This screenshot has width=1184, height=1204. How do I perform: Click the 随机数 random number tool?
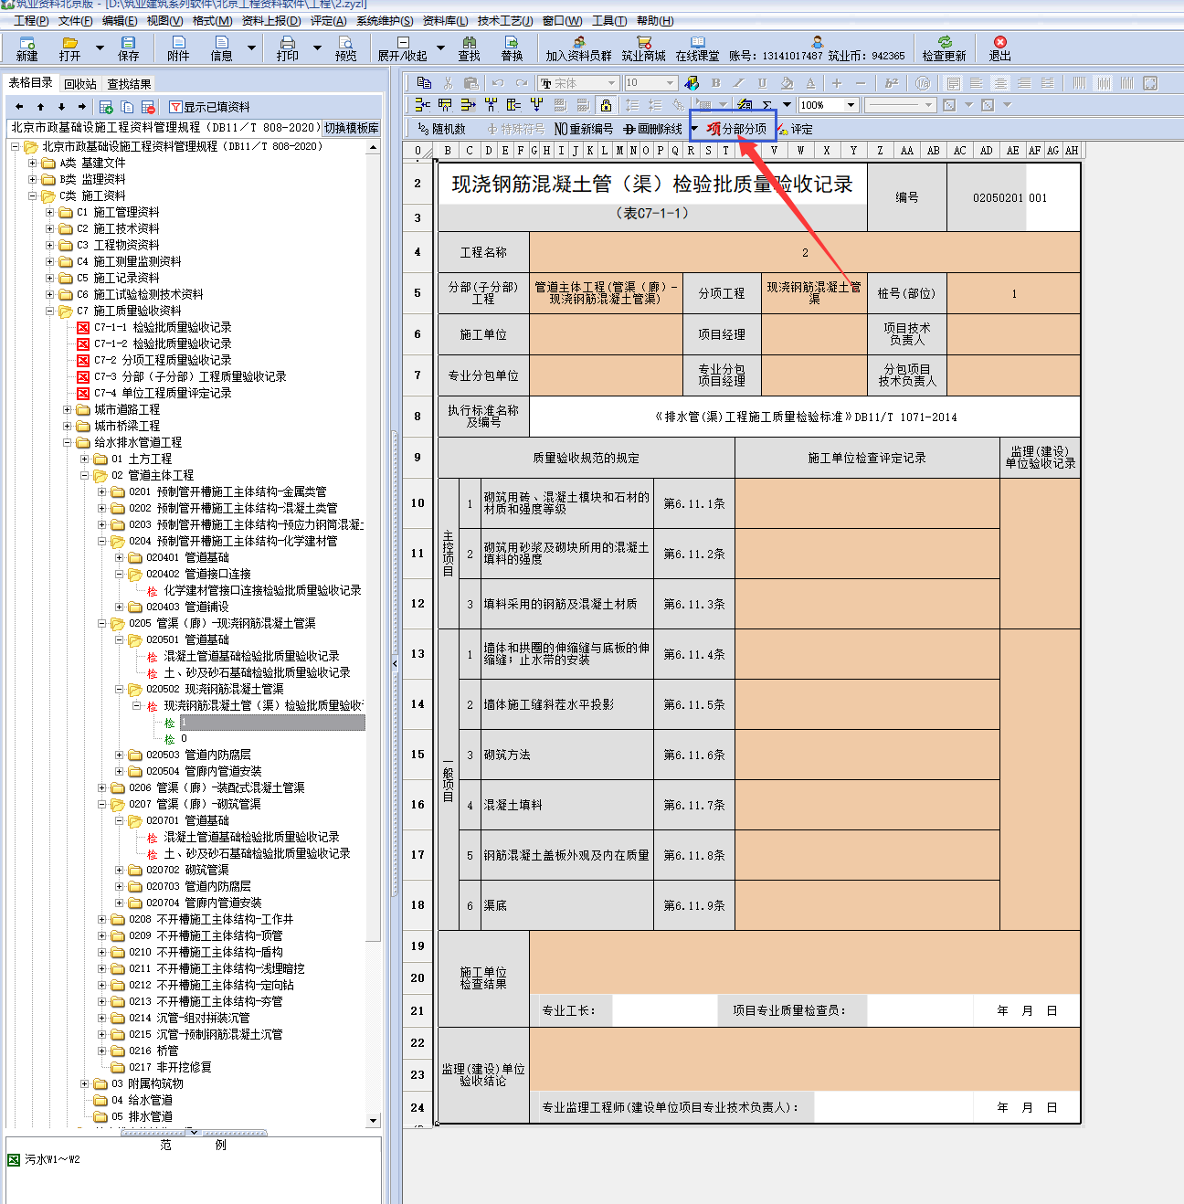(x=440, y=129)
